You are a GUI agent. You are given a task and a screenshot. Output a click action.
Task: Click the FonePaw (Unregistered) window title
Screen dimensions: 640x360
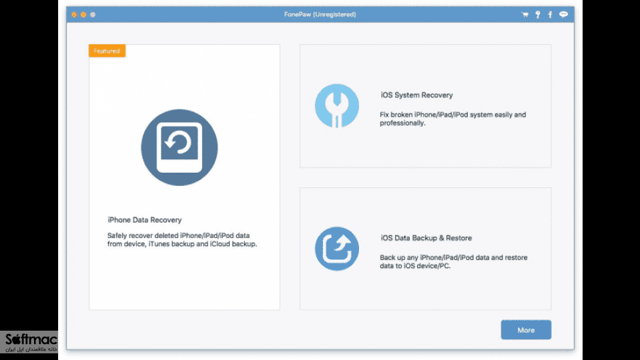[320, 15]
